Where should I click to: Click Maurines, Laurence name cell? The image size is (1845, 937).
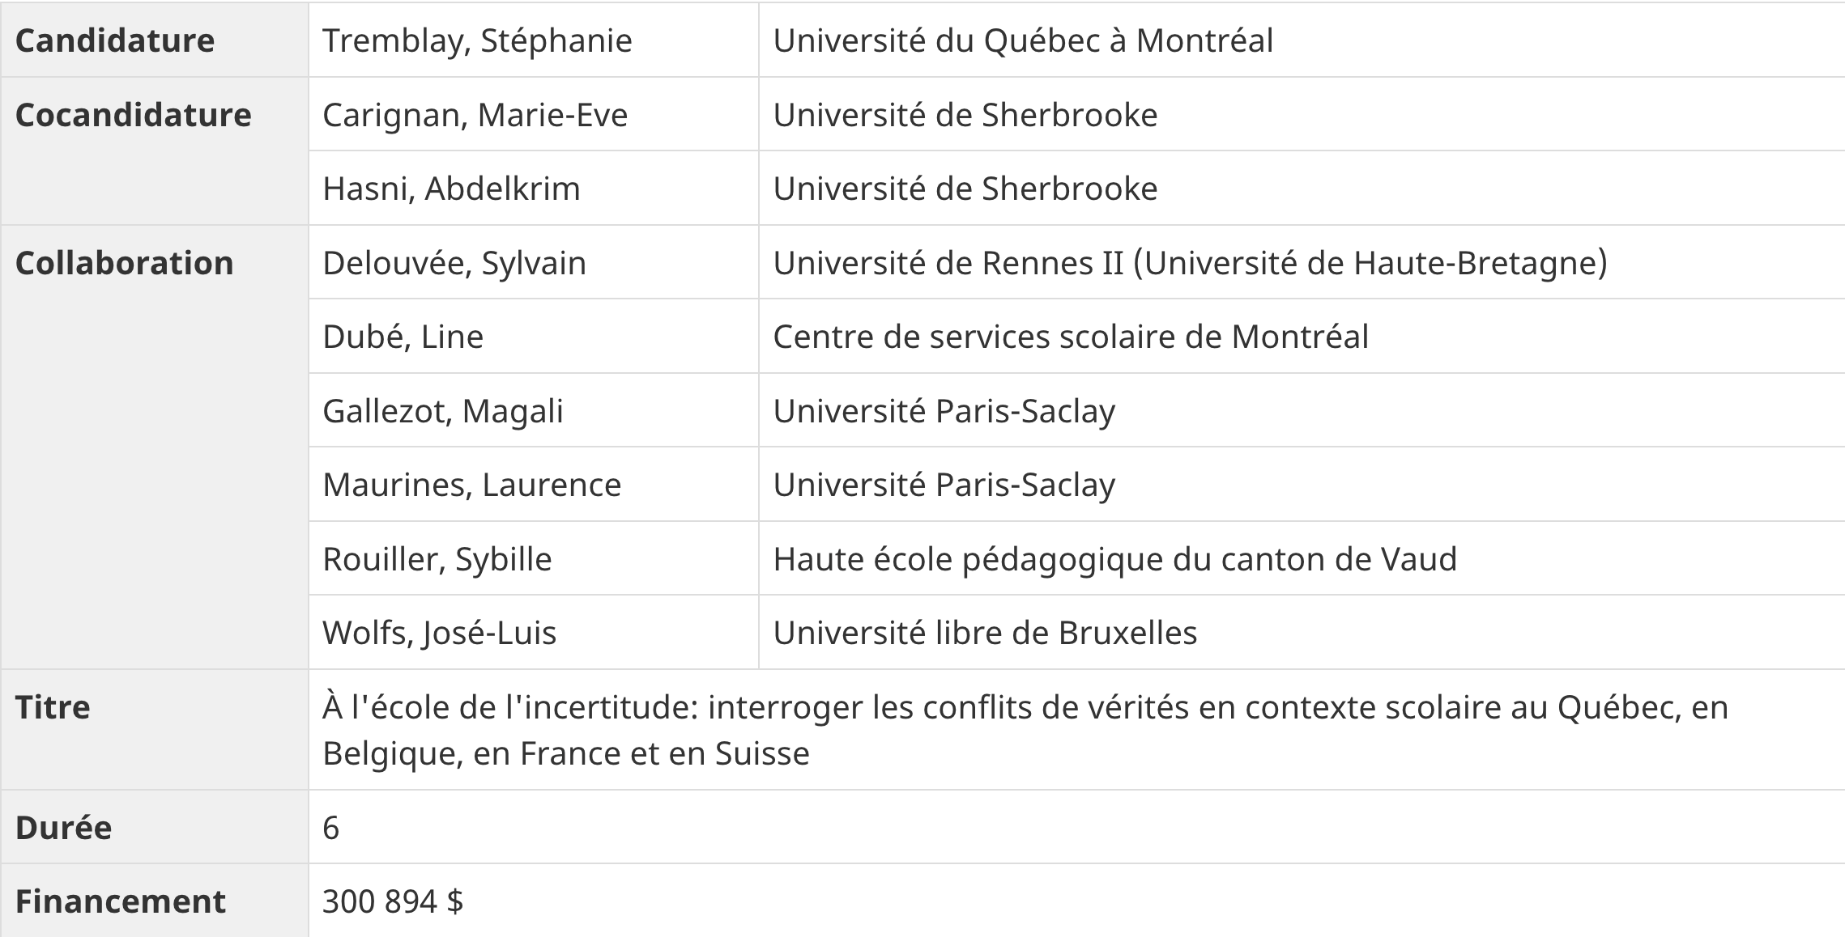click(471, 485)
